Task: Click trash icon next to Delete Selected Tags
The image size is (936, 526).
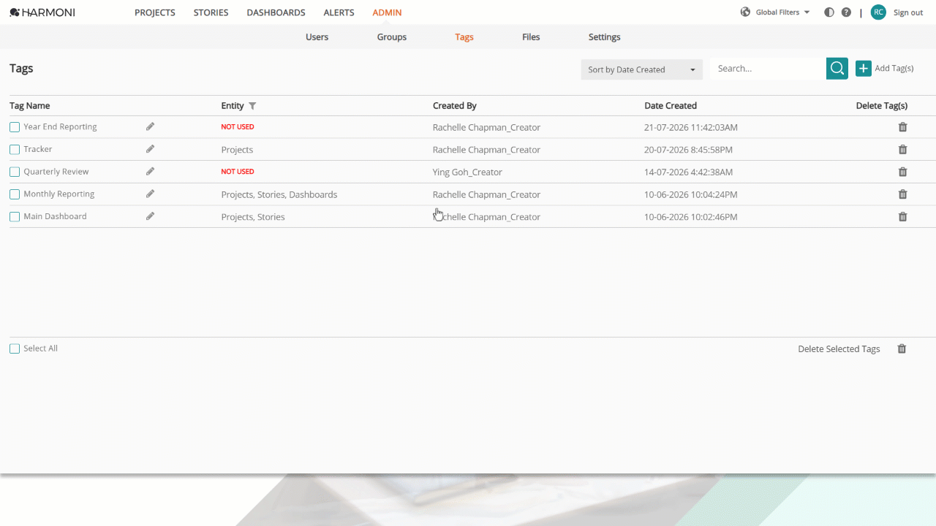Action: click(902, 349)
